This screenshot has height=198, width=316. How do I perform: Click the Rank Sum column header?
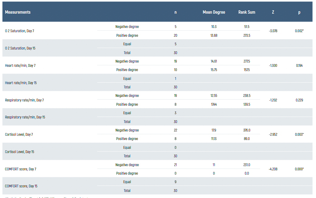(x=247, y=12)
